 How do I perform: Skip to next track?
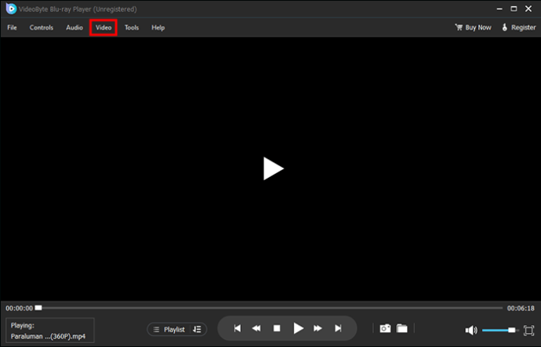coord(338,328)
